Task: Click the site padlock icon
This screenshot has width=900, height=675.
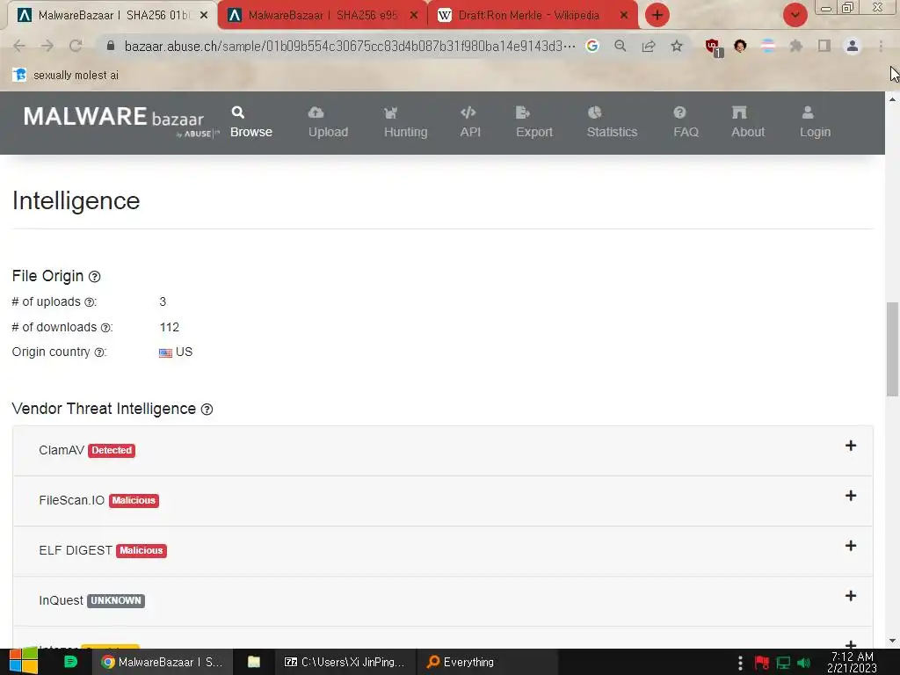Action: 111,46
